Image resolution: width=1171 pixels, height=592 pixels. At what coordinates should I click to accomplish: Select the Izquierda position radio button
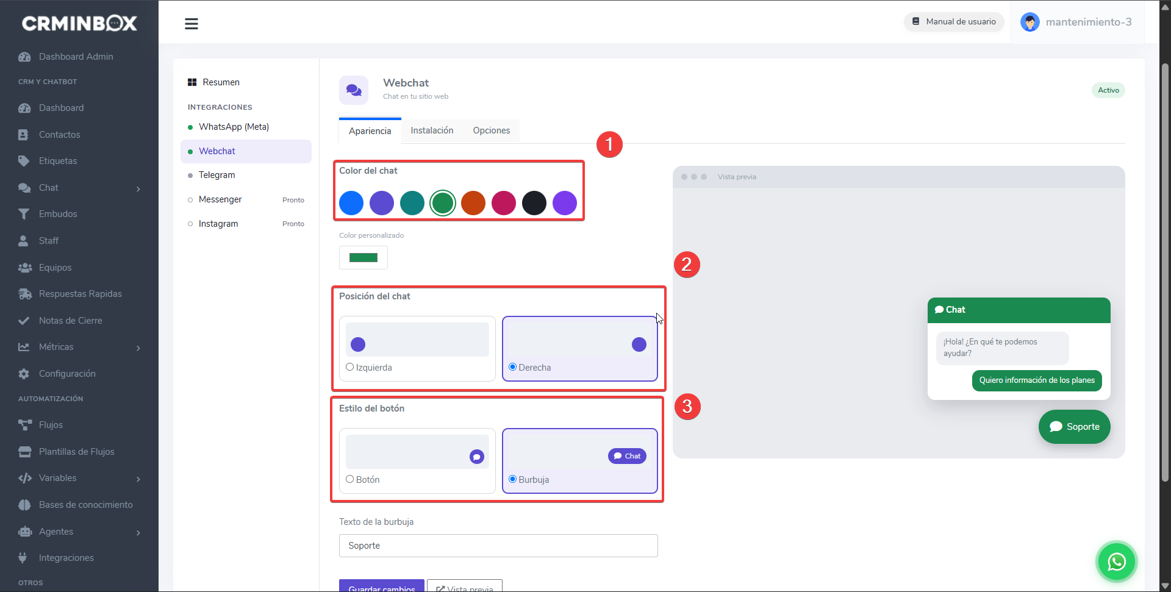pyautogui.click(x=349, y=367)
